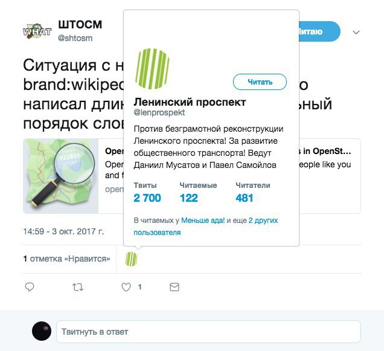Retweet using the arrows icon
Screen dimensions: 384x351
click(x=78, y=287)
